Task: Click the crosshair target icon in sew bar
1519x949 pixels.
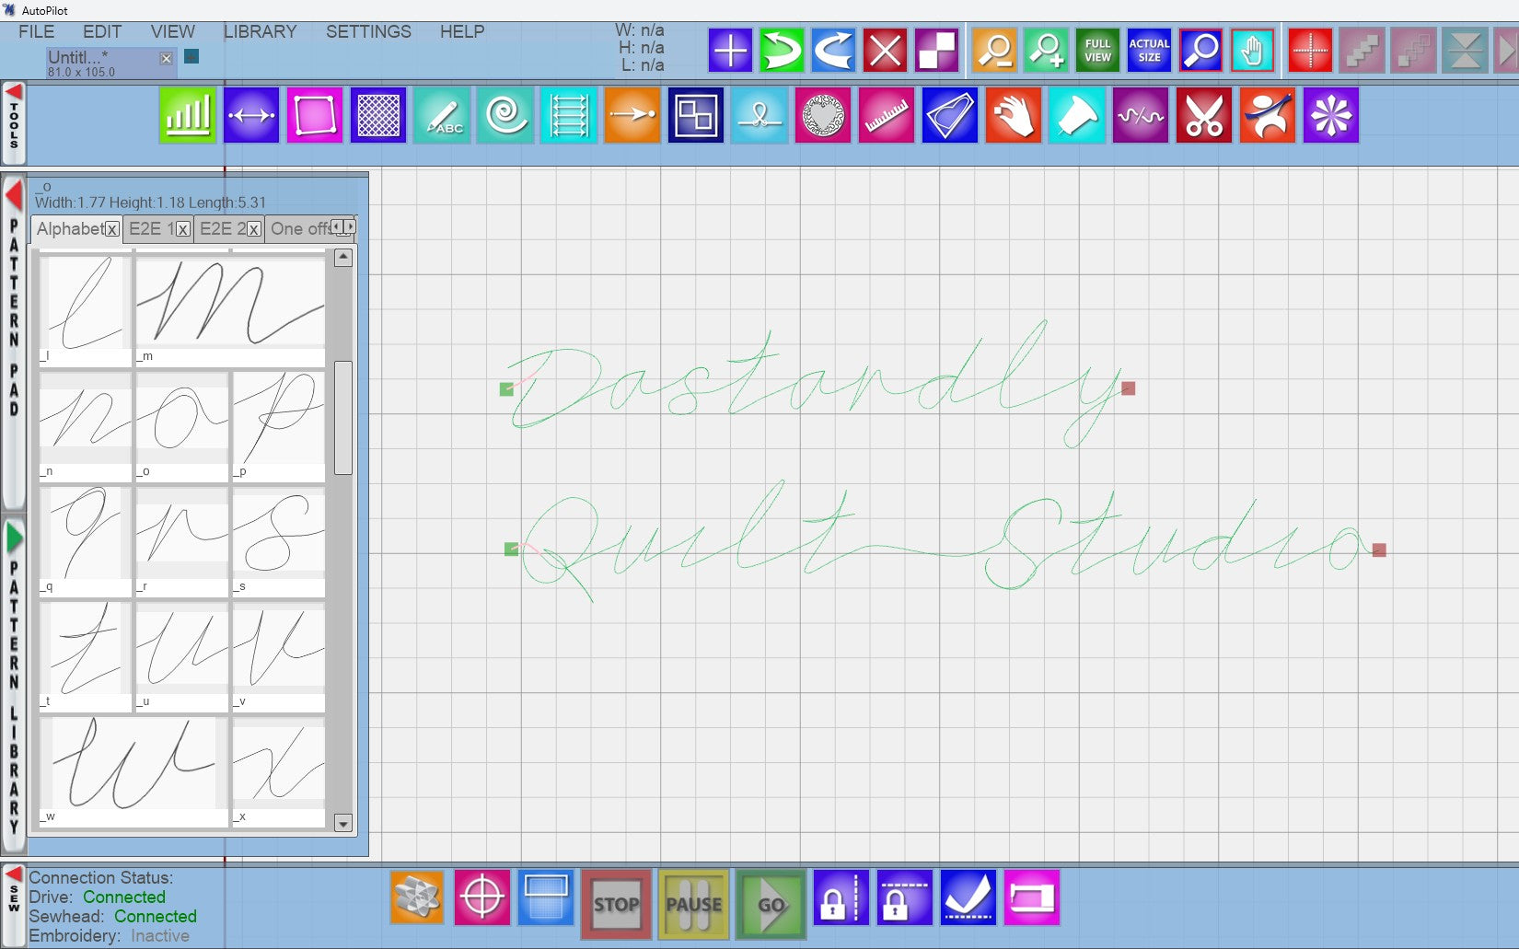Action: [x=481, y=897]
